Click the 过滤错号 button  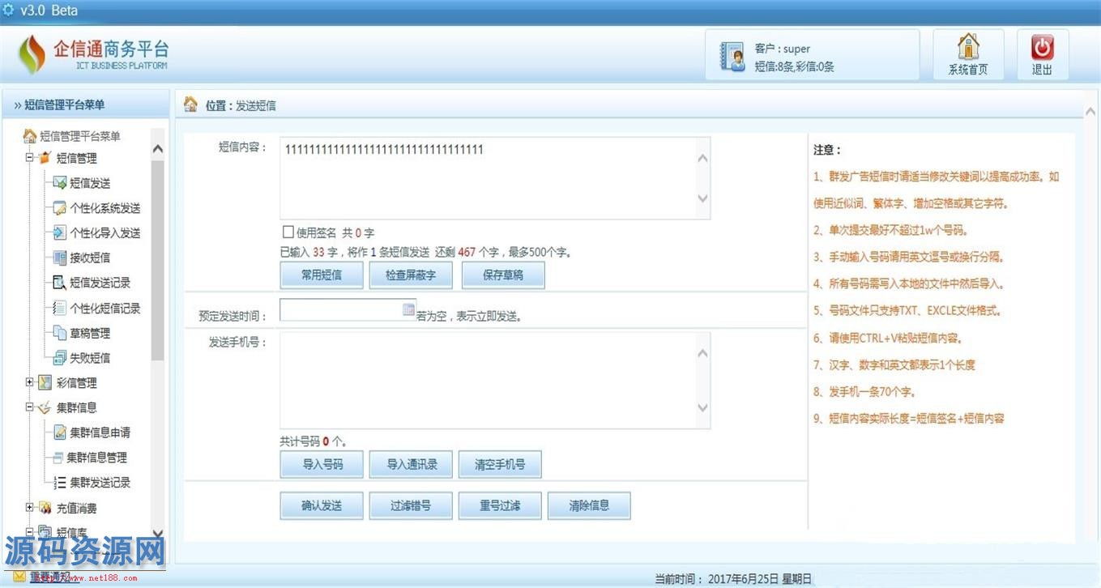411,505
